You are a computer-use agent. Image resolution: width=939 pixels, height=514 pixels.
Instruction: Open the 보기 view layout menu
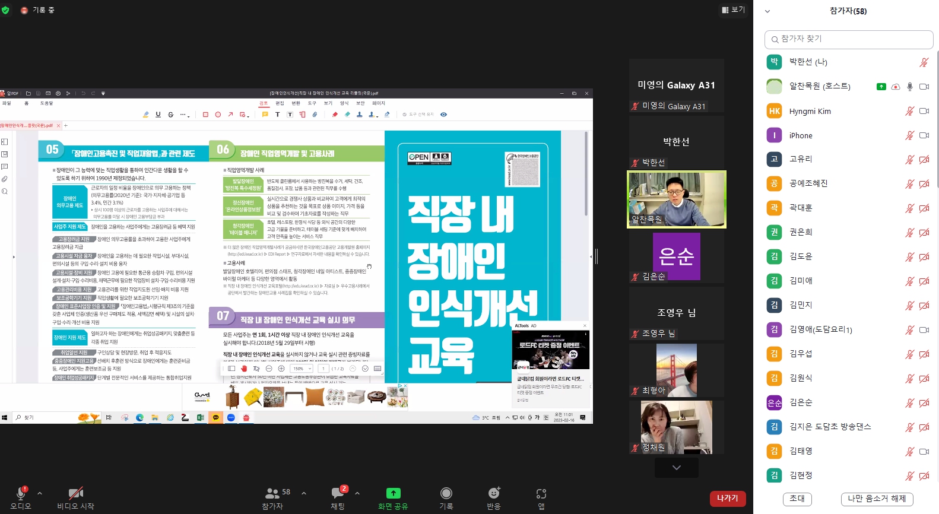(x=733, y=9)
